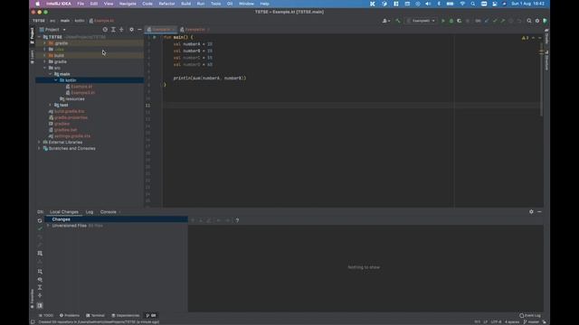Click the run gutter icon beside main()
This screenshot has width=579, height=325.
[155, 37]
